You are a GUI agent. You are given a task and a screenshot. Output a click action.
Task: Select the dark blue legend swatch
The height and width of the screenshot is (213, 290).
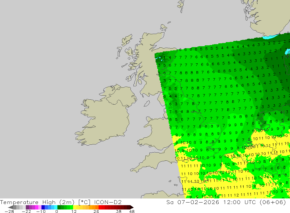click(43, 207)
